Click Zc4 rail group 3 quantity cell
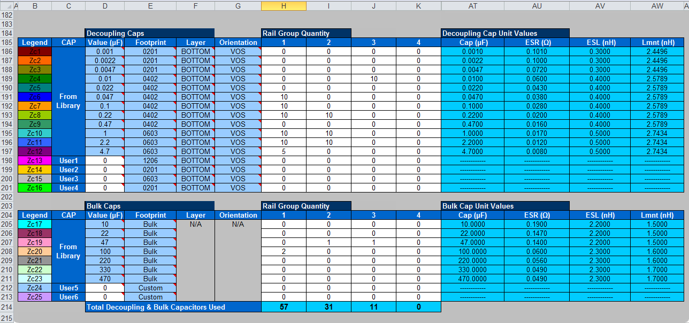 (373, 79)
